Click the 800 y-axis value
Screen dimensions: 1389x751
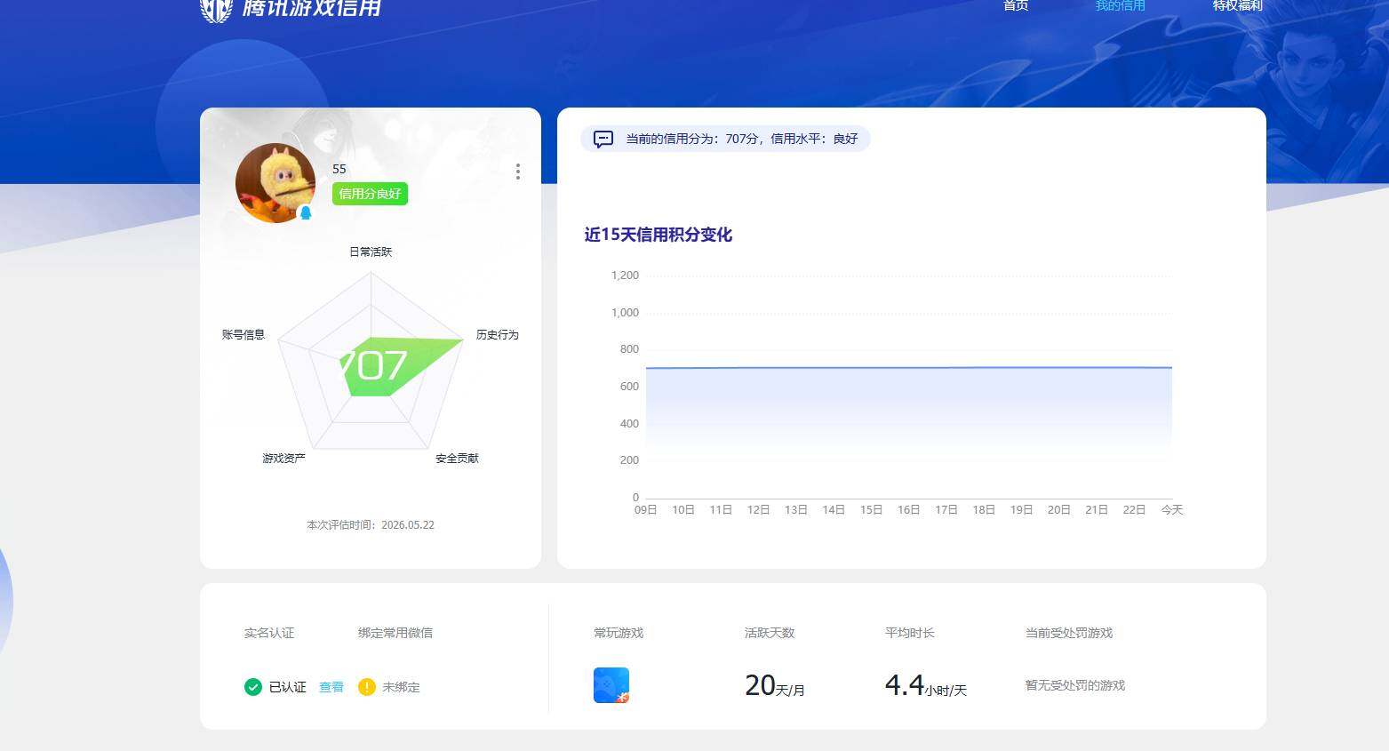pos(629,349)
